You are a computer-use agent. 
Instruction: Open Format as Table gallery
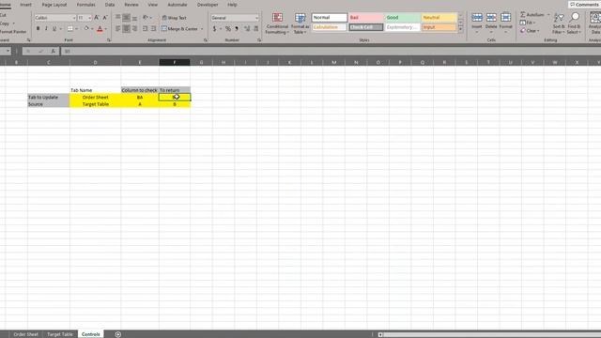pyautogui.click(x=300, y=23)
